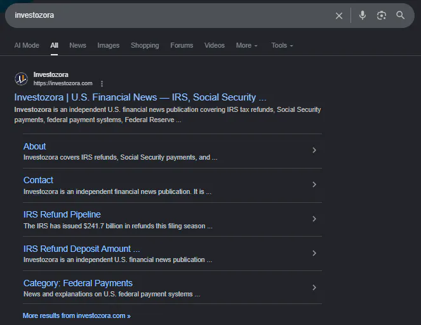Click the chevron on IRS Refund Pipeline row
Viewport: 421px width, 325px height.
point(314,219)
